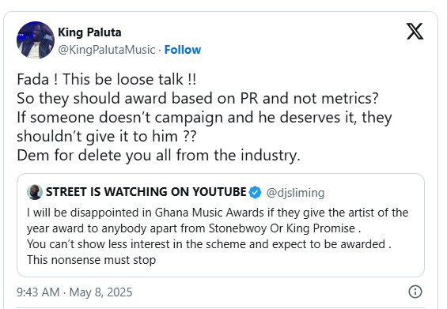Open the X logo in the top corner
Image resolution: width=447 pixels, height=309 pixels.
415,32
